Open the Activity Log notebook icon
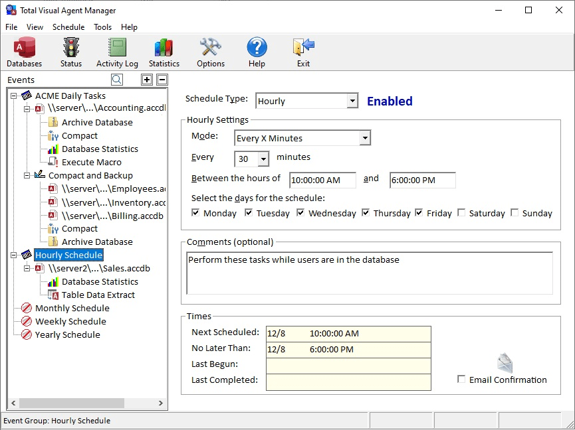The height and width of the screenshot is (430, 575). point(117,48)
